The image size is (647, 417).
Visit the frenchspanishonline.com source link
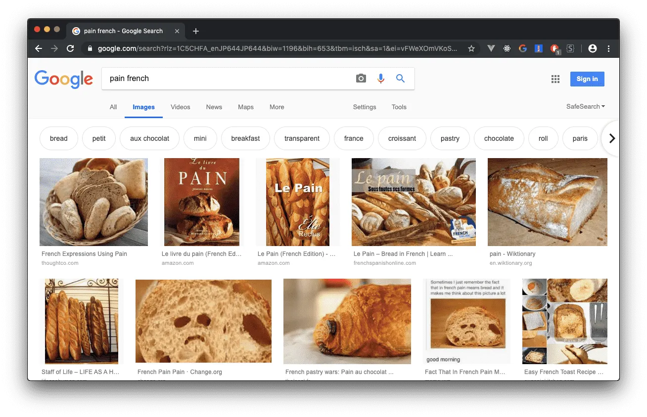[385, 263]
